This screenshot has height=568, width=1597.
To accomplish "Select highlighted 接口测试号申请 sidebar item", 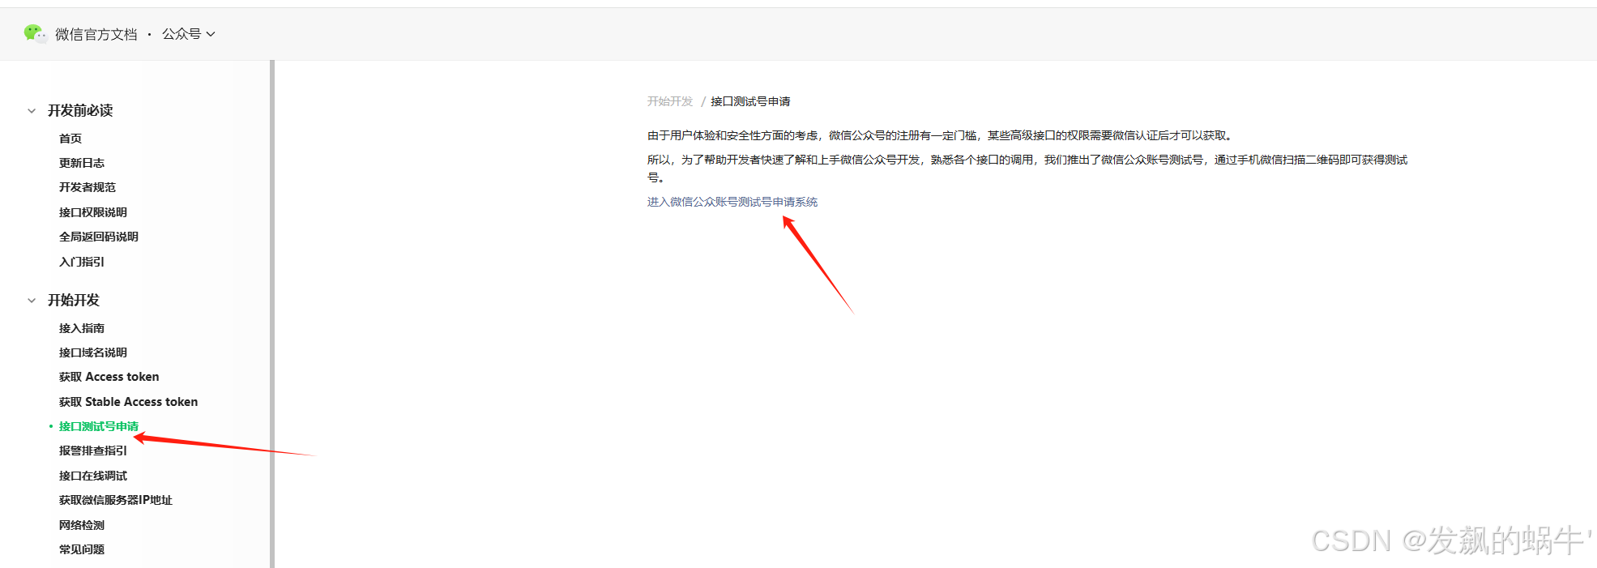I will pos(99,426).
